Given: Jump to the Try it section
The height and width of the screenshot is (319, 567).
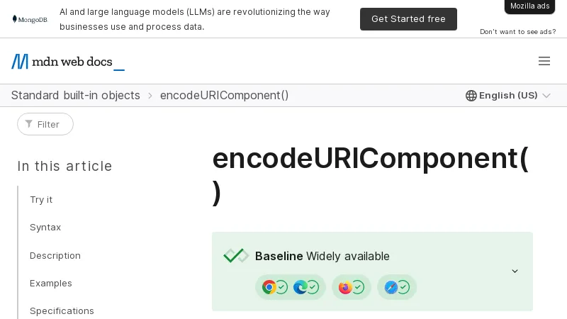Looking at the screenshot, I should coord(41,200).
